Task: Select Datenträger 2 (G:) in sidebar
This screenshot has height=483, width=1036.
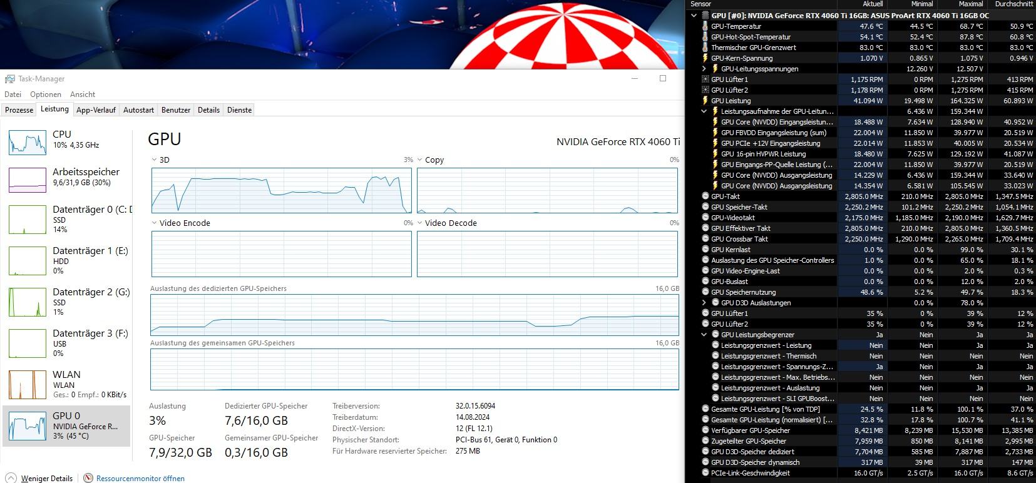Action: [67, 302]
